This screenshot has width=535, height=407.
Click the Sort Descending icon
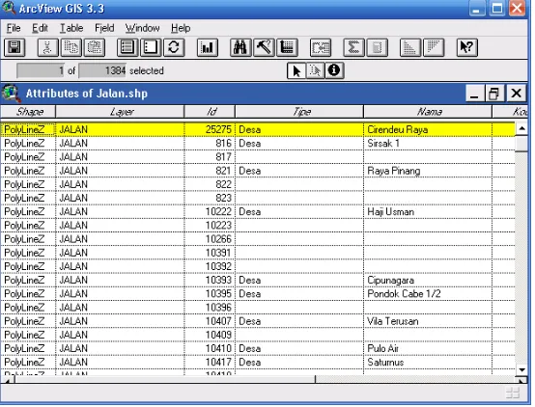(434, 47)
